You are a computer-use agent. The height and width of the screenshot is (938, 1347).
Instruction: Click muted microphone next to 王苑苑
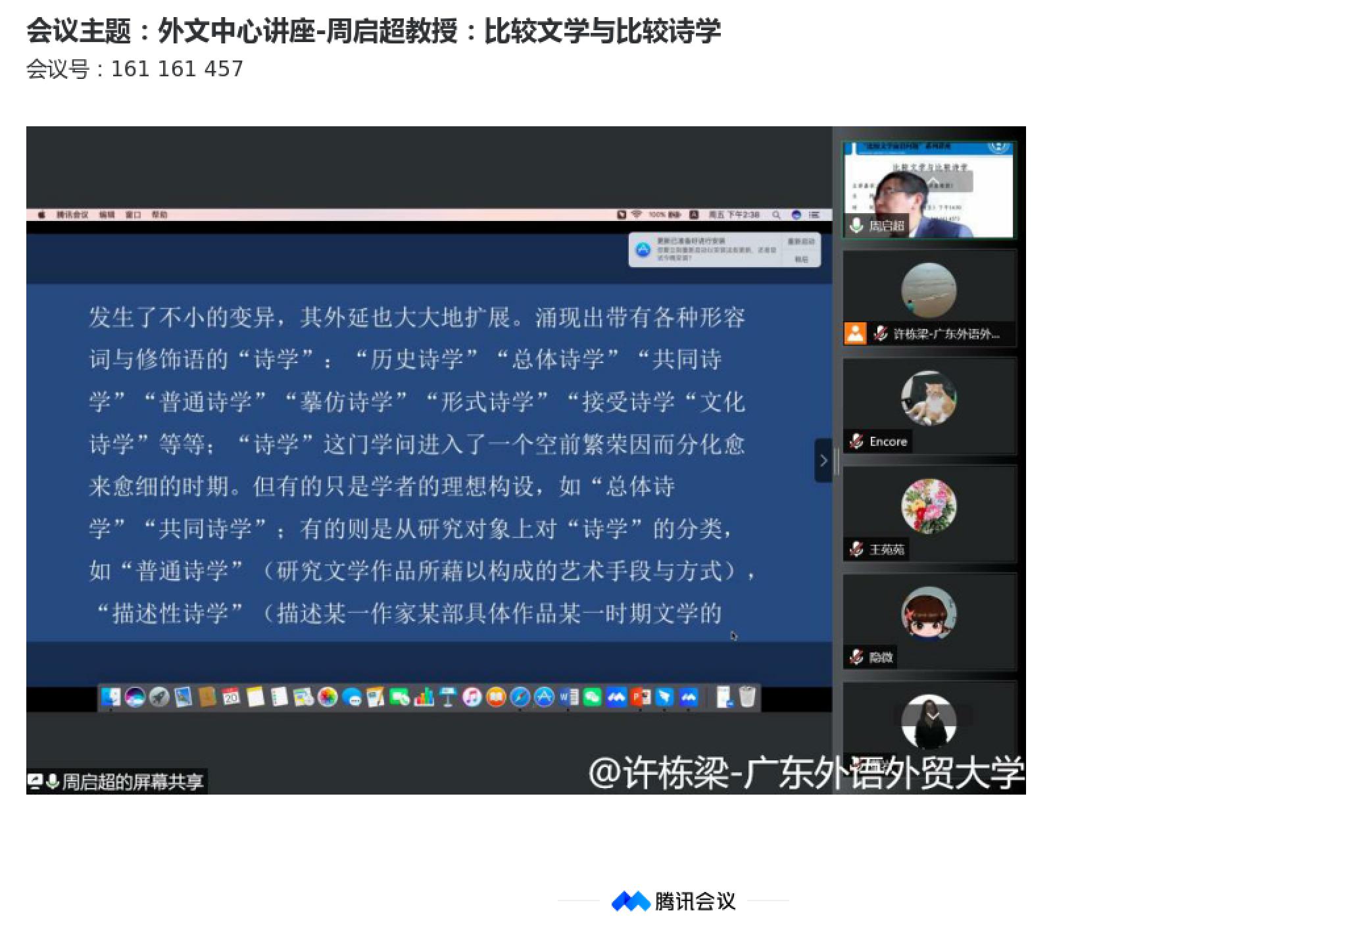pyautogui.click(x=856, y=549)
